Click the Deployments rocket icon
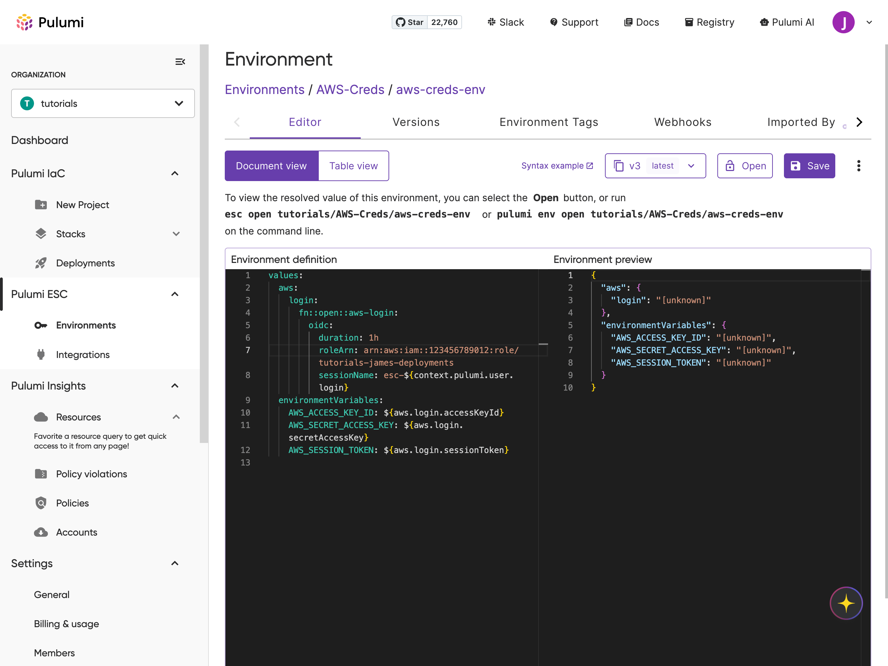This screenshot has width=888, height=666. coord(41,263)
